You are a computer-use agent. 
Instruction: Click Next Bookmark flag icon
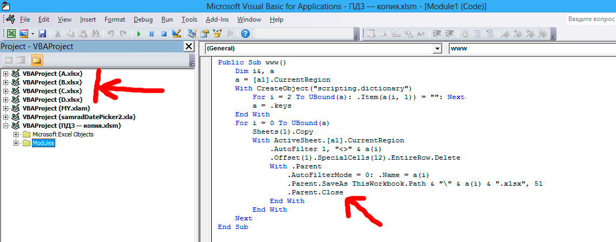pyautogui.click(x=518, y=34)
